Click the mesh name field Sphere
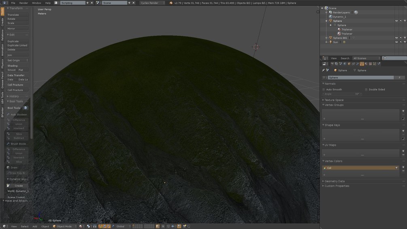The image size is (407, 229). pos(361,78)
